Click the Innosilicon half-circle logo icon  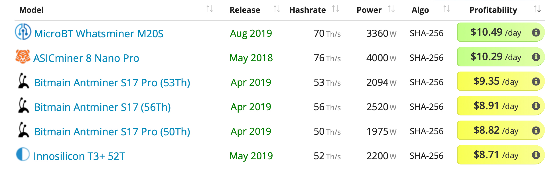coord(23,154)
